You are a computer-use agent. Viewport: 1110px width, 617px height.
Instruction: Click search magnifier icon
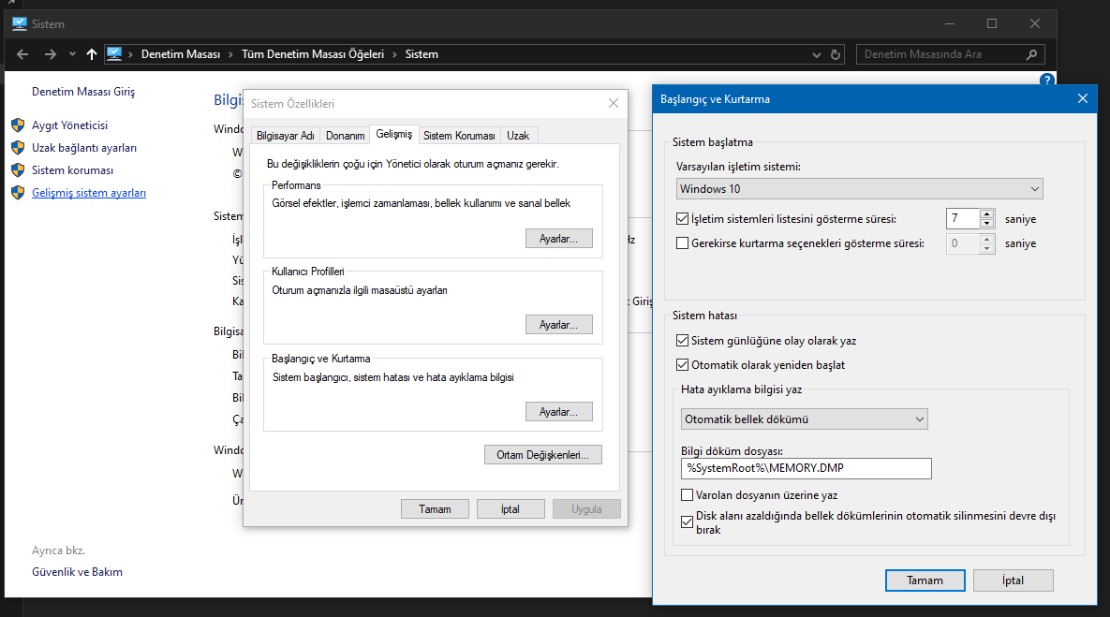(x=1031, y=54)
